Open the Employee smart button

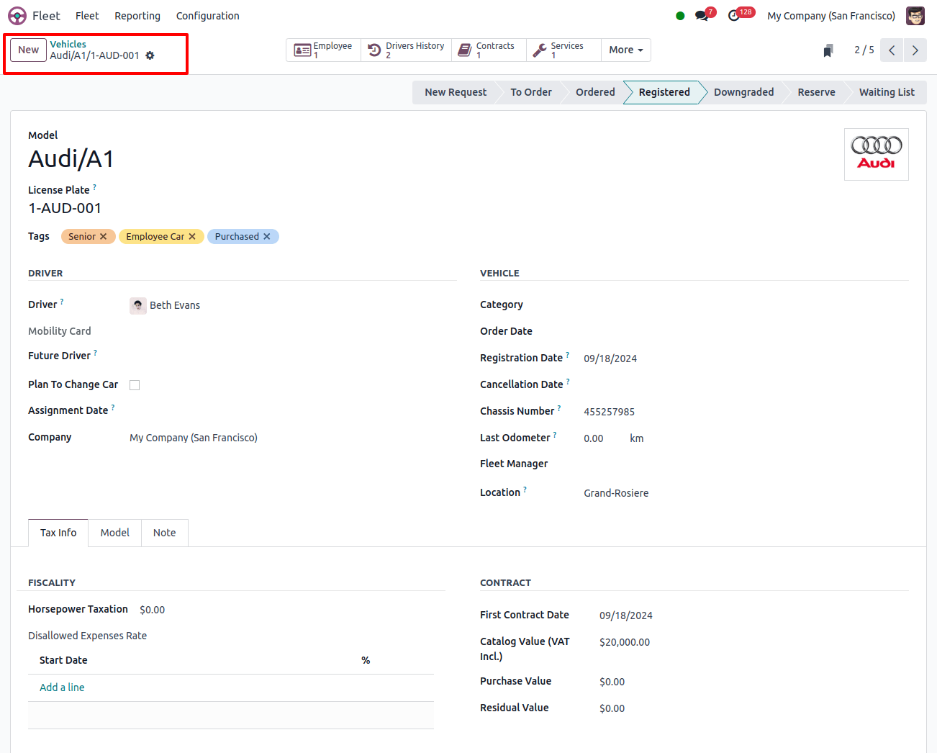tap(324, 50)
